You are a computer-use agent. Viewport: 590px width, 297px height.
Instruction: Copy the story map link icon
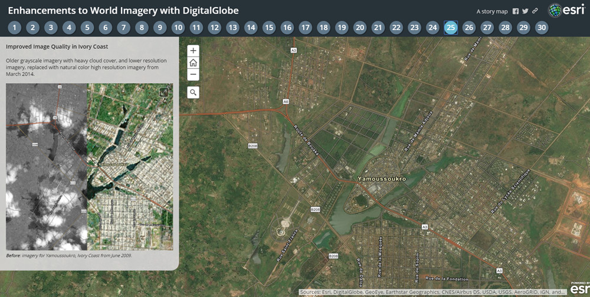pos(535,11)
